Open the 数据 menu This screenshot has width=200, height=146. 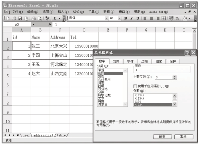coord(109,12)
